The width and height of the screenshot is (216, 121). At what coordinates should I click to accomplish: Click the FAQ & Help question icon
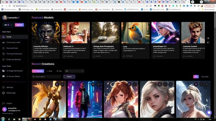(3, 93)
